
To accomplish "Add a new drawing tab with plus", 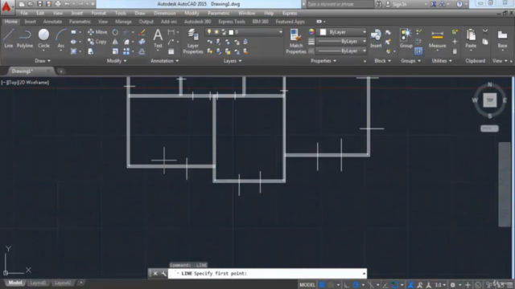I will click(x=61, y=71).
